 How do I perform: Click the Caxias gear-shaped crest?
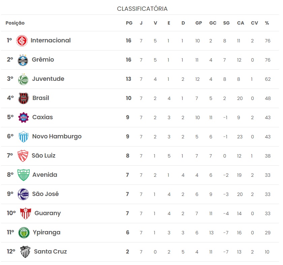(24, 118)
